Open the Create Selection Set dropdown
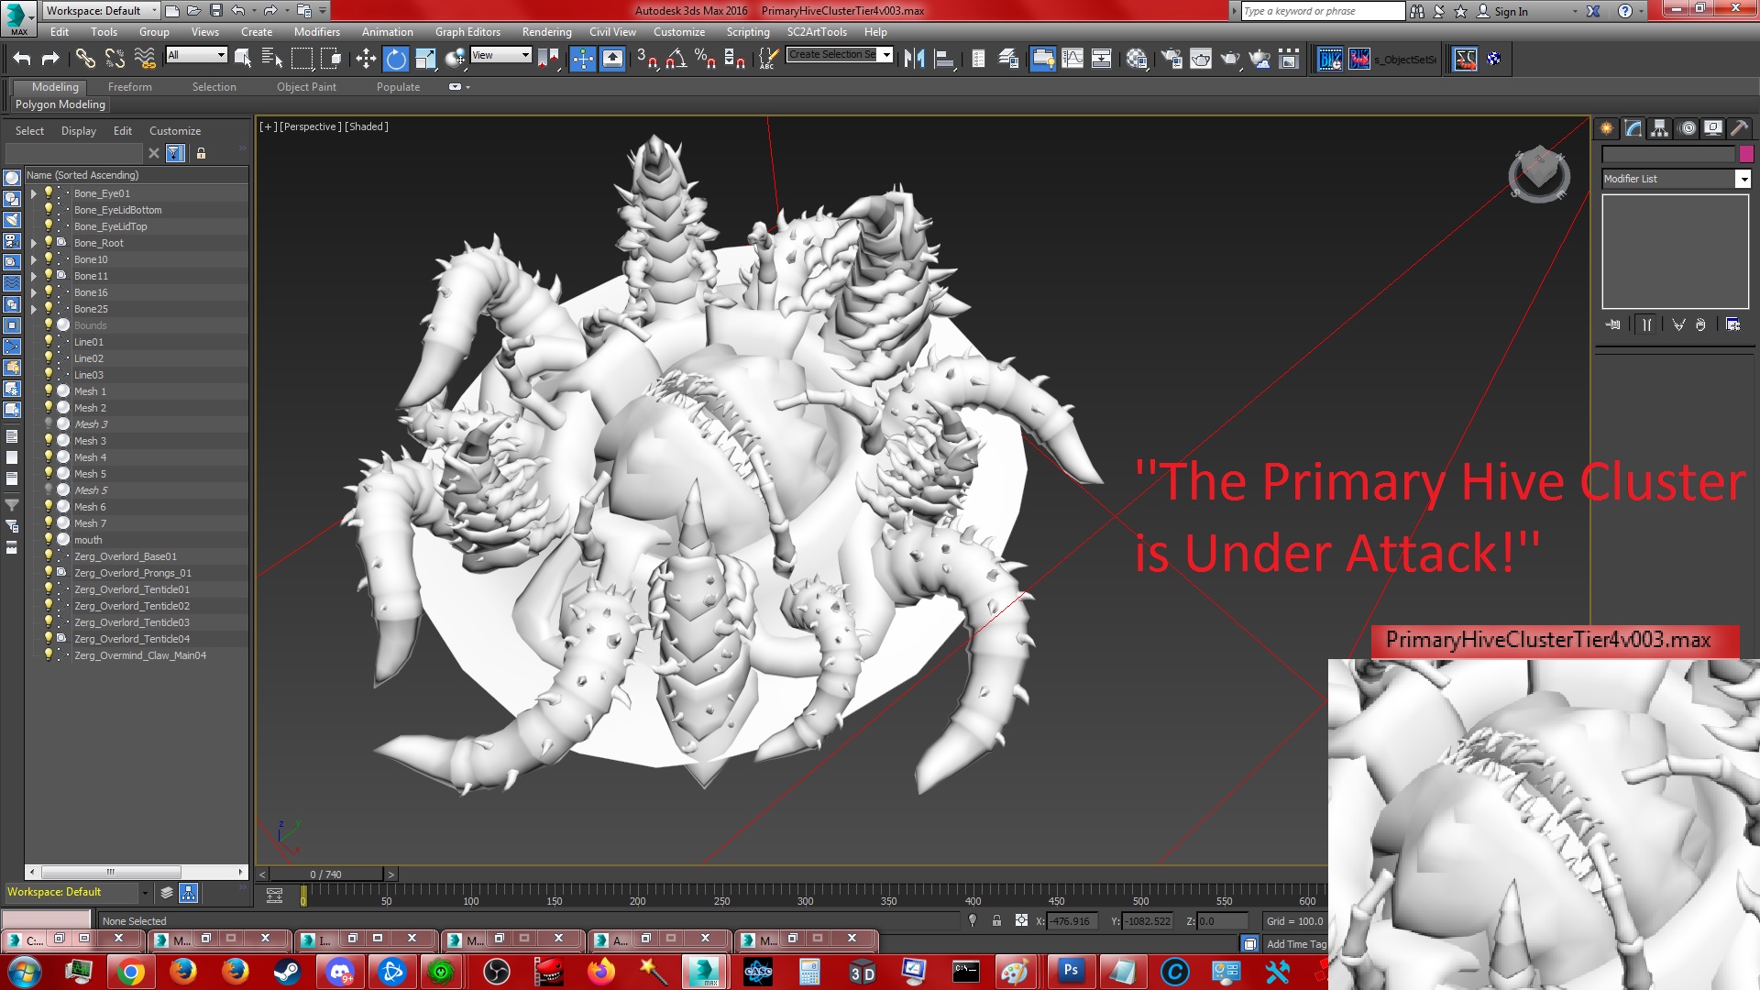The height and width of the screenshot is (990, 1760). 840,55
